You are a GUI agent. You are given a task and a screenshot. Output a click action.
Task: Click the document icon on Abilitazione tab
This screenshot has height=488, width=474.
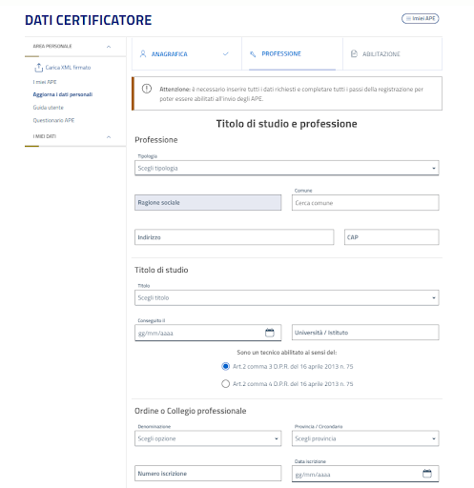point(354,54)
